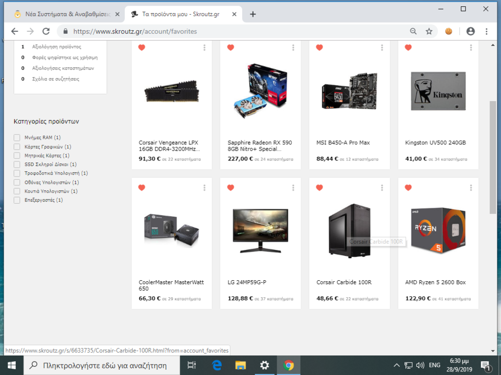This screenshot has width=501, height=375.
Task: Open Chrome customize menu (three dots)
Action: pyautogui.click(x=486, y=31)
